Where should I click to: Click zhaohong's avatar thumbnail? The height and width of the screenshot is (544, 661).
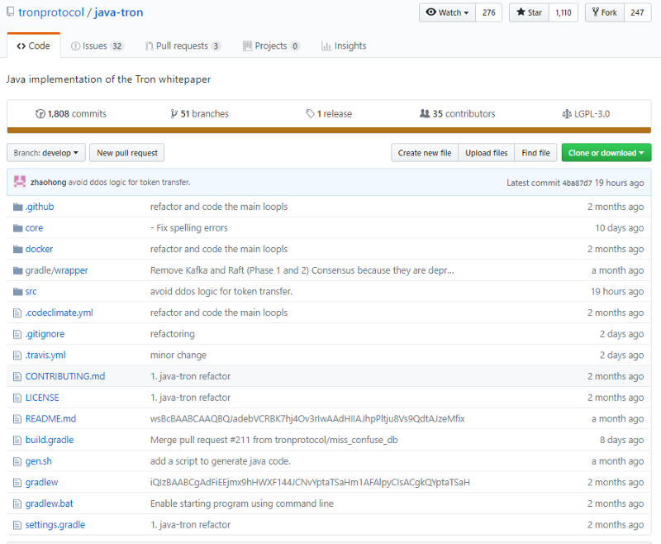[x=21, y=182]
